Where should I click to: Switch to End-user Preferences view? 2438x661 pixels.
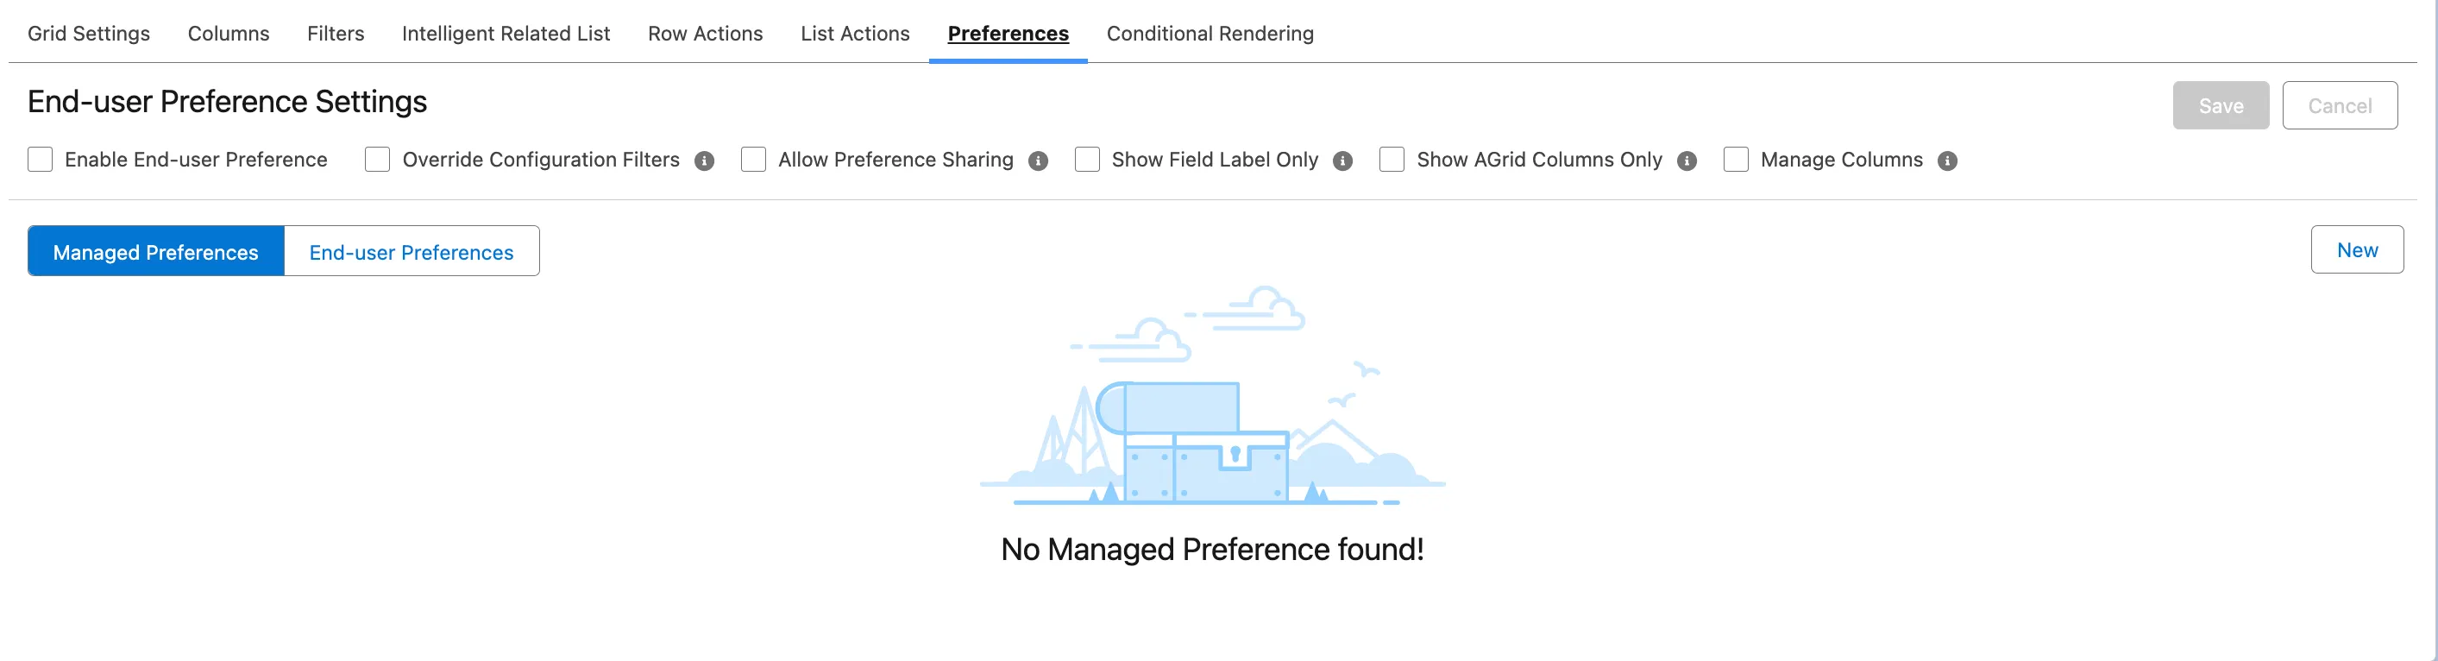411,251
